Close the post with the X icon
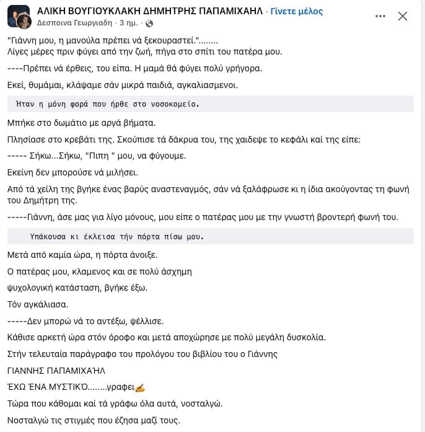The height and width of the screenshot is (432, 425). point(403,16)
